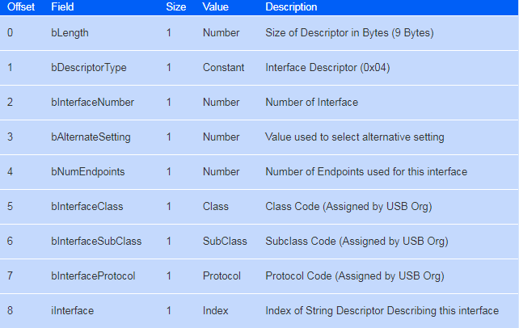Click the Size column header
The width and height of the screenshot is (519, 328).
coord(176,7)
